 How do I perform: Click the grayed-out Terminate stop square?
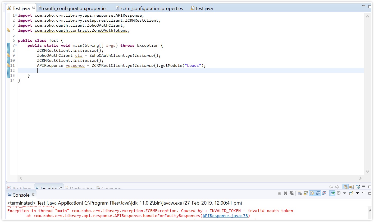click(x=279, y=193)
